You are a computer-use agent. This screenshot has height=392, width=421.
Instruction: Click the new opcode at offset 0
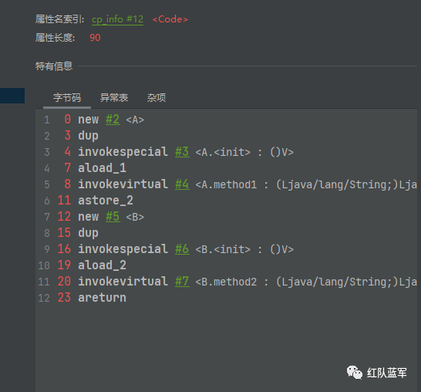(89, 120)
